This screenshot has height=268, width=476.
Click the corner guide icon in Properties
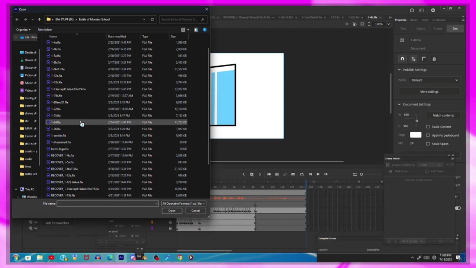pyautogui.click(x=424, y=59)
